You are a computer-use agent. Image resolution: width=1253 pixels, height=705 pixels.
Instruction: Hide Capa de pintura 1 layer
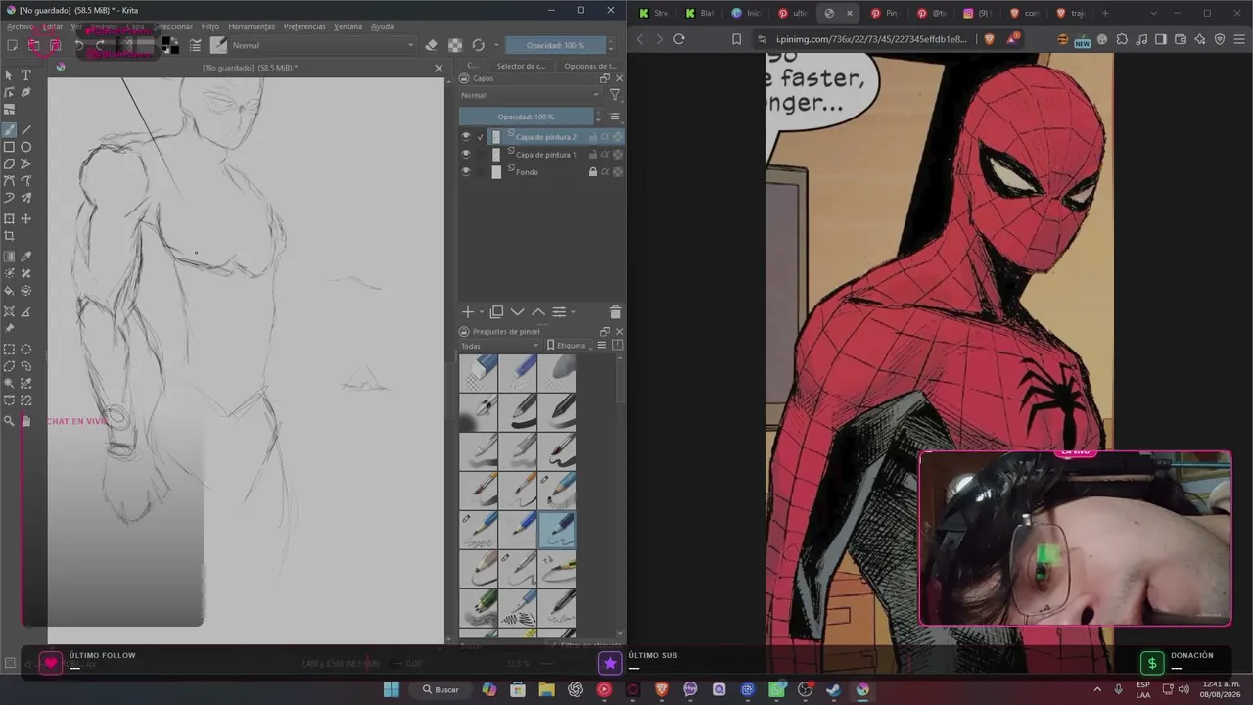(466, 155)
